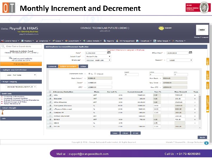Open the Effect Date calendar icon
Image resolution: width=212 pixels, height=159 pixels.
tap(191, 52)
